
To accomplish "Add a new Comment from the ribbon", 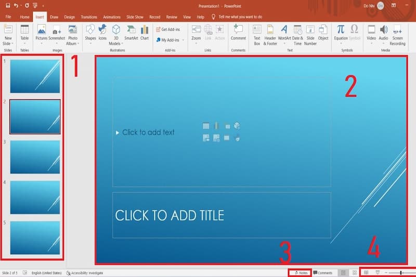I will pos(238,32).
